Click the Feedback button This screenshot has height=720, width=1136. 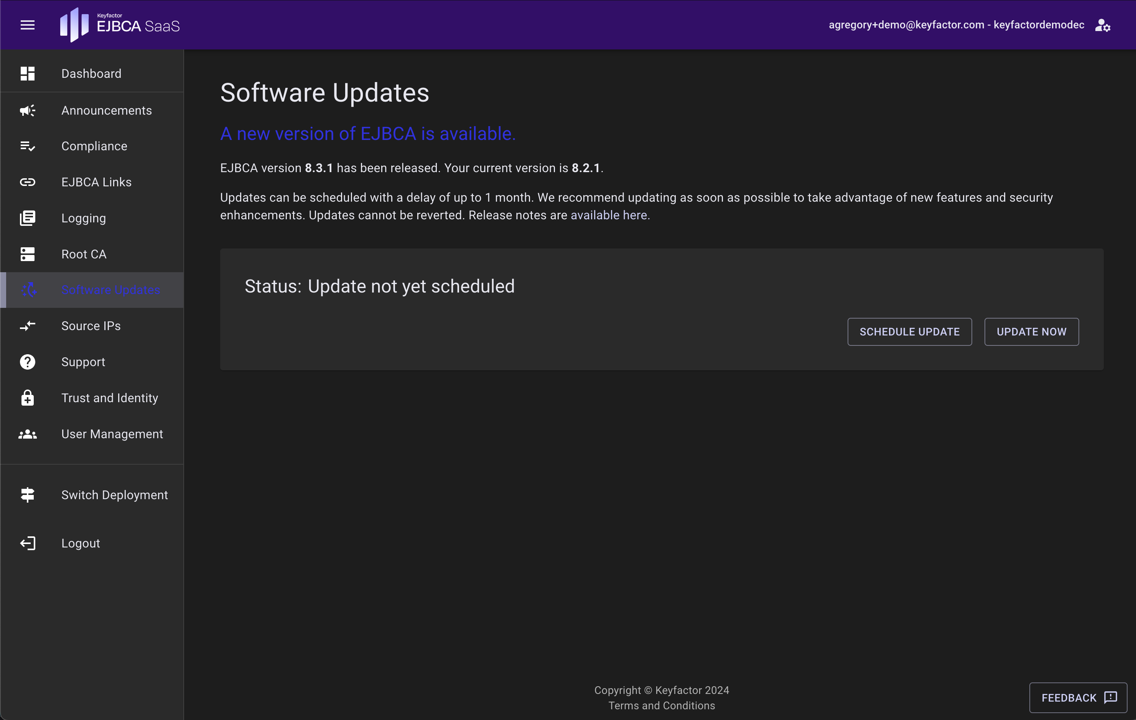pos(1078,697)
